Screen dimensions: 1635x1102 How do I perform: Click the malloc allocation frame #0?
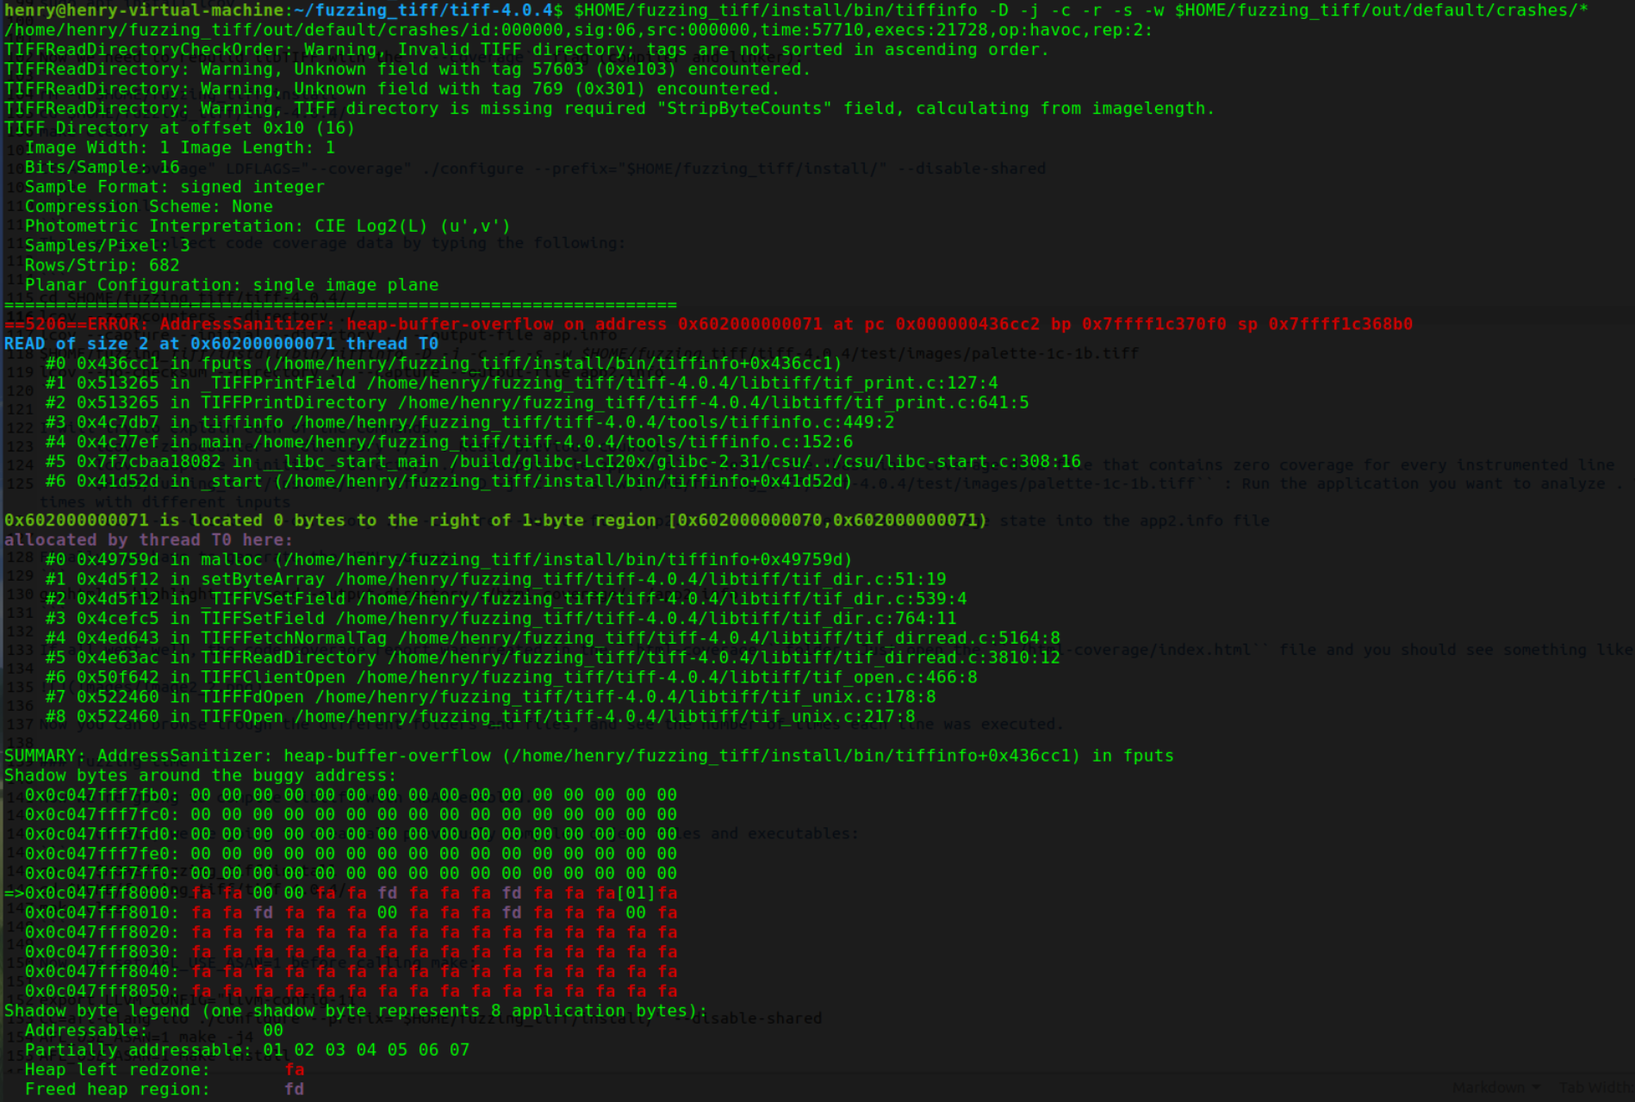tap(431, 559)
